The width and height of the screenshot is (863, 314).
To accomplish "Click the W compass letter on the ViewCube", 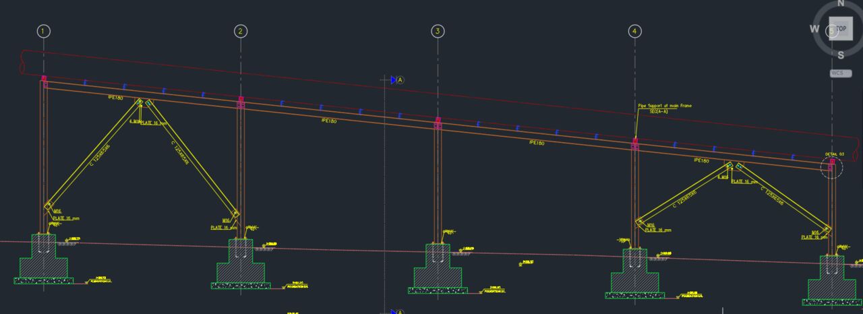I will (814, 29).
